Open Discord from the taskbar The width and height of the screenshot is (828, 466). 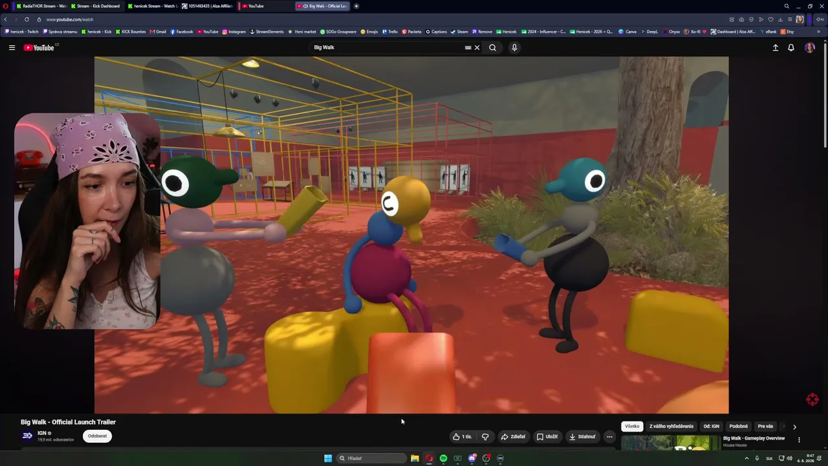[x=472, y=458]
